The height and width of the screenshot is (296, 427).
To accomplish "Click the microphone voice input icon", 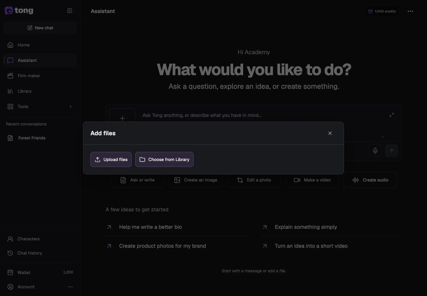I will coord(375,151).
